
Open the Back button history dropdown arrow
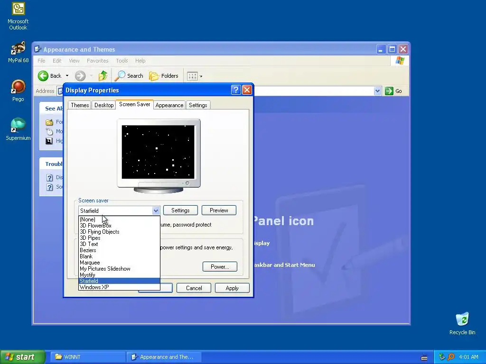tap(67, 76)
